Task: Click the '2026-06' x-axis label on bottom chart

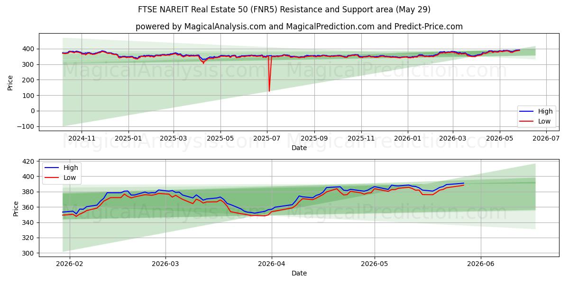Action: click(x=481, y=264)
